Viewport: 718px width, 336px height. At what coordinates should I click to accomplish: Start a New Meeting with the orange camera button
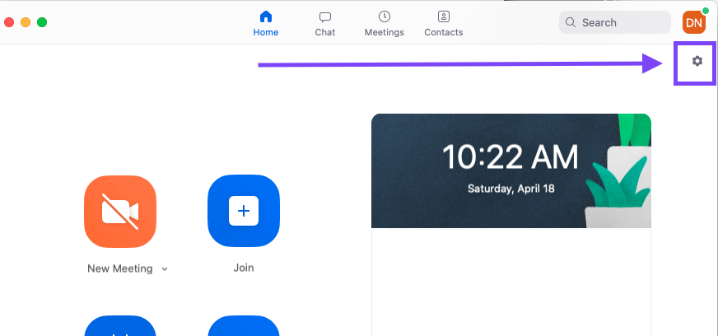(x=120, y=211)
